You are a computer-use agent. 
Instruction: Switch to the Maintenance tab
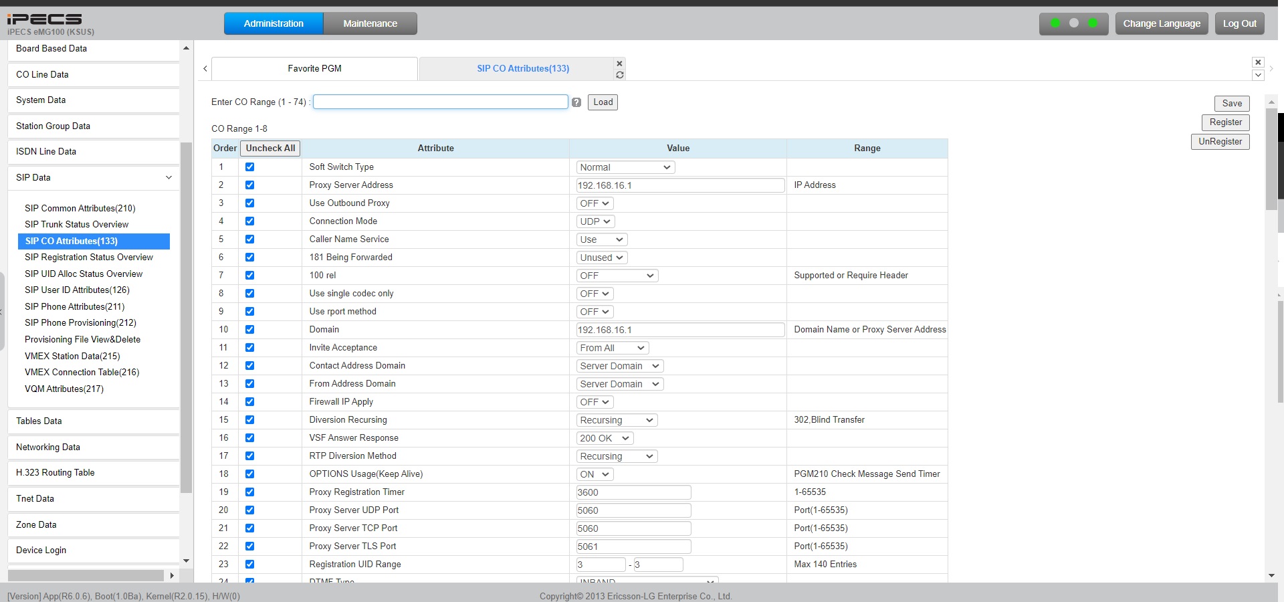[370, 23]
